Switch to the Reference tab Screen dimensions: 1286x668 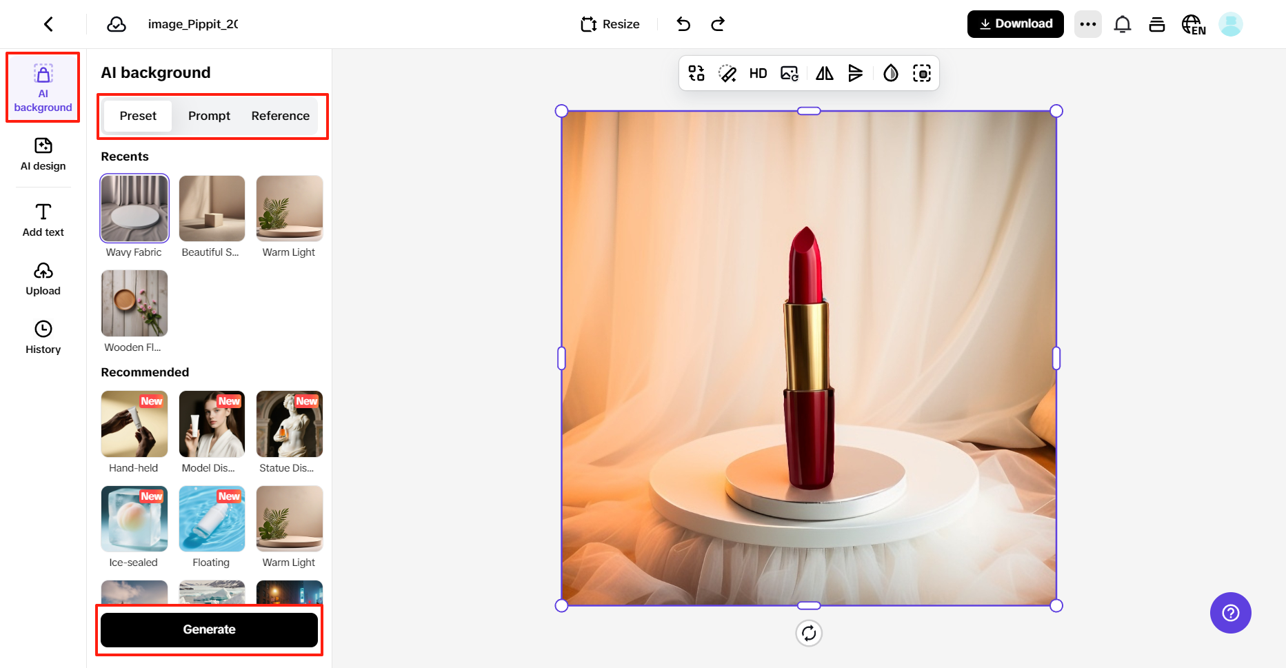pos(280,116)
